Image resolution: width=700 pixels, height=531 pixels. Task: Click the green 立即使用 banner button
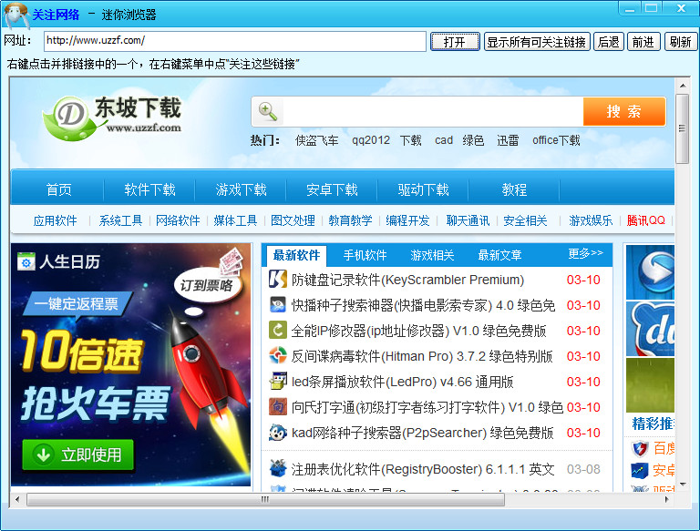coord(78,454)
